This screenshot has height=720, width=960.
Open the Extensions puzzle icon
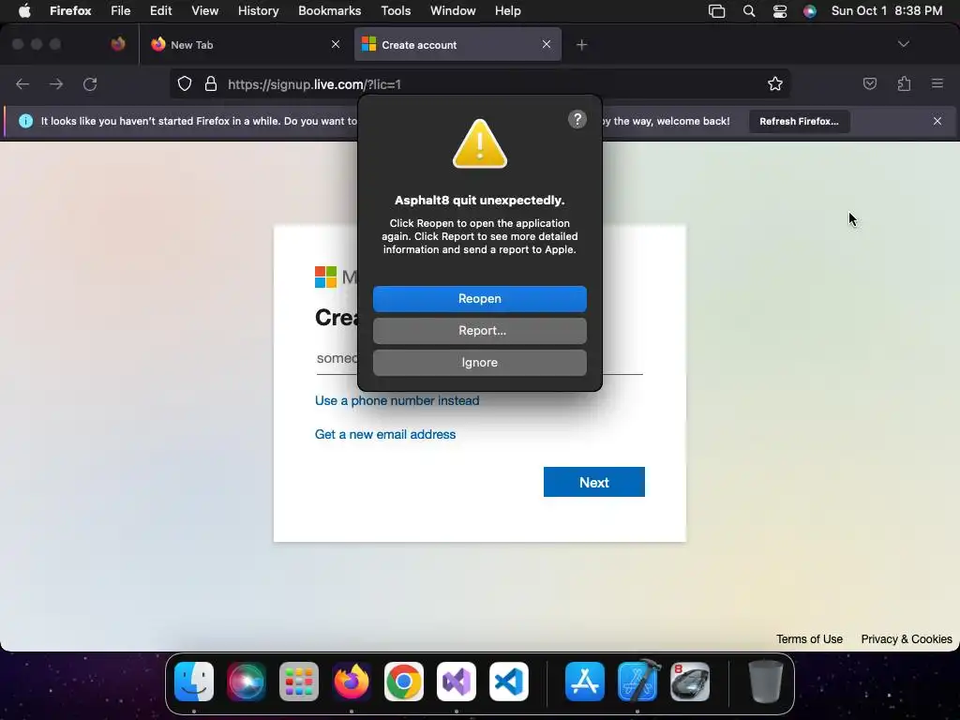[x=904, y=83]
